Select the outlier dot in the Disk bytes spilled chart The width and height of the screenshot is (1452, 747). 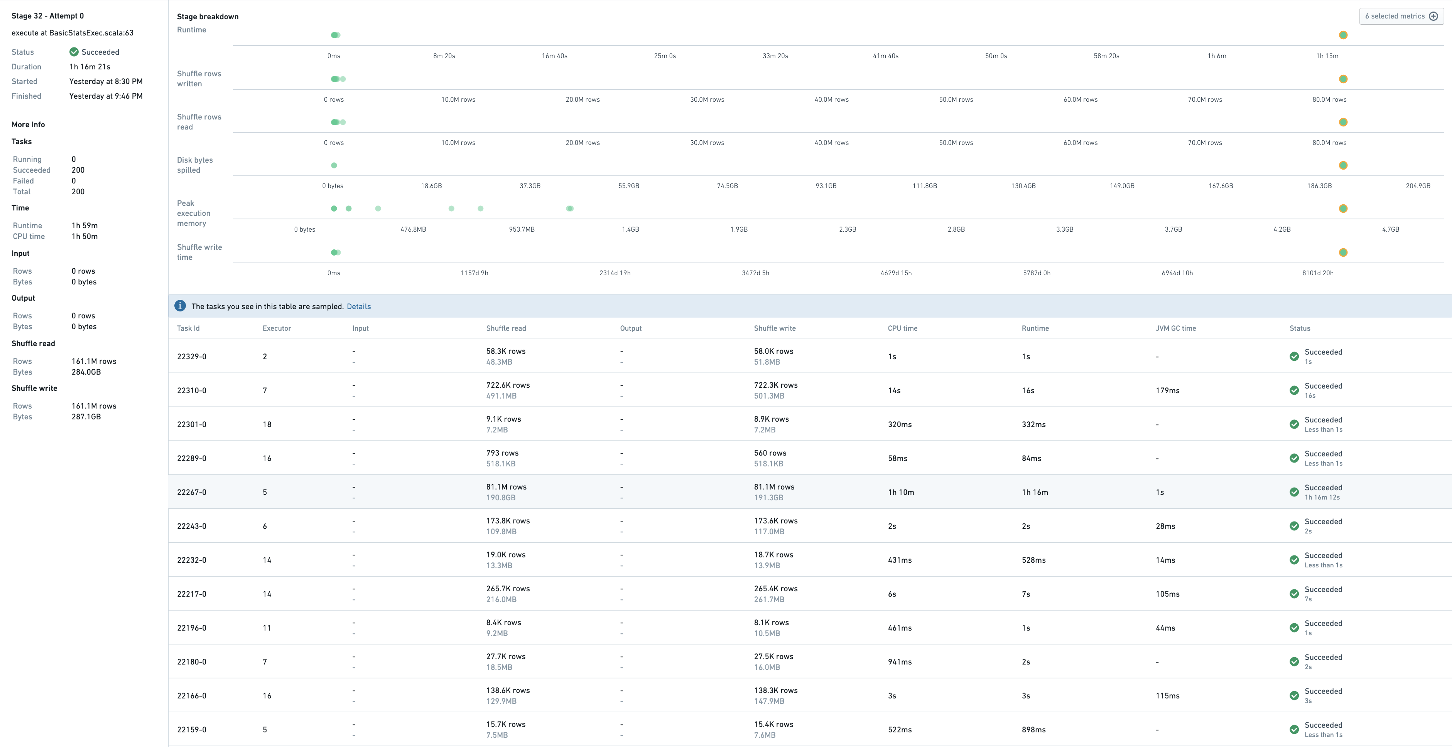pyautogui.click(x=1343, y=165)
